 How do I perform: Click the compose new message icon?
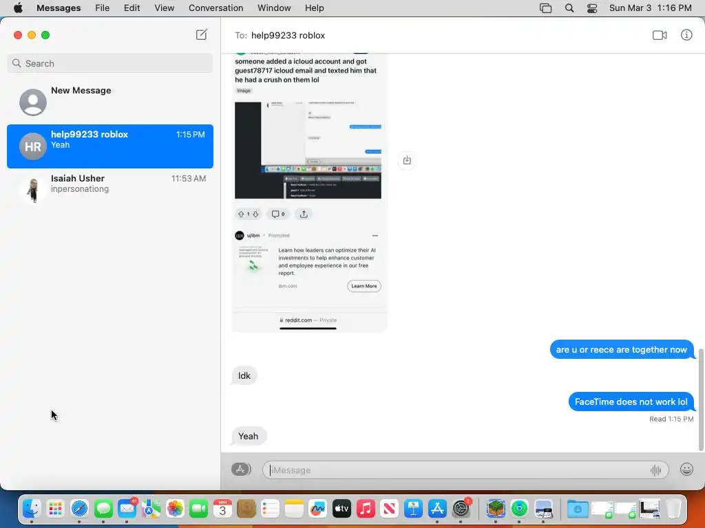tap(202, 34)
